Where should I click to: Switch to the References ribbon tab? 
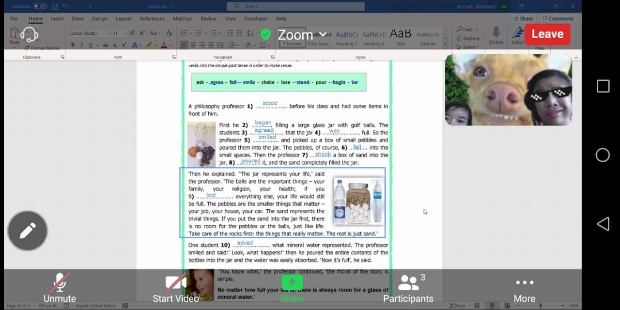pos(152,18)
